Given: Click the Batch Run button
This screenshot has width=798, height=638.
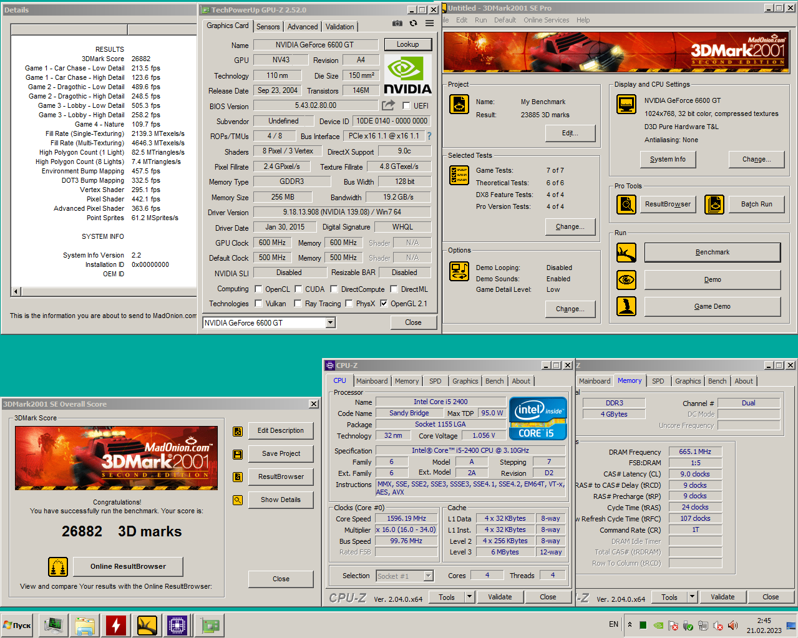Looking at the screenshot, I should [x=757, y=205].
